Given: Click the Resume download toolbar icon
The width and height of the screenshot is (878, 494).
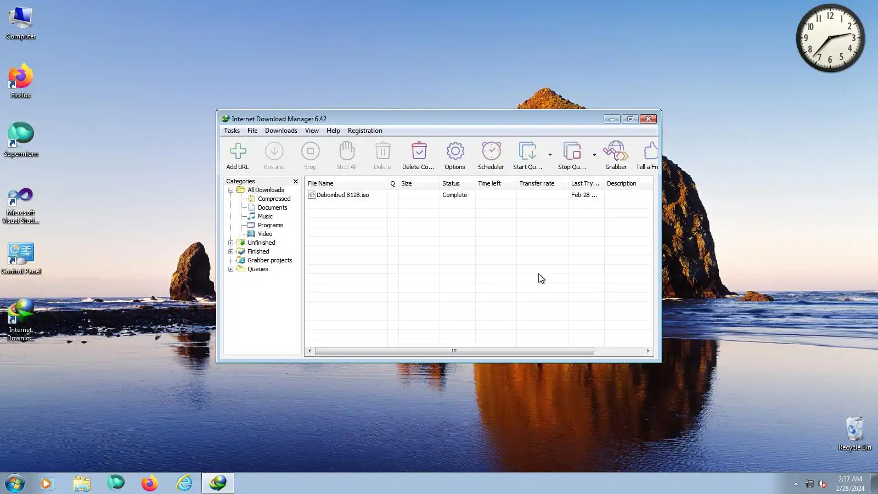Looking at the screenshot, I should click(x=274, y=155).
